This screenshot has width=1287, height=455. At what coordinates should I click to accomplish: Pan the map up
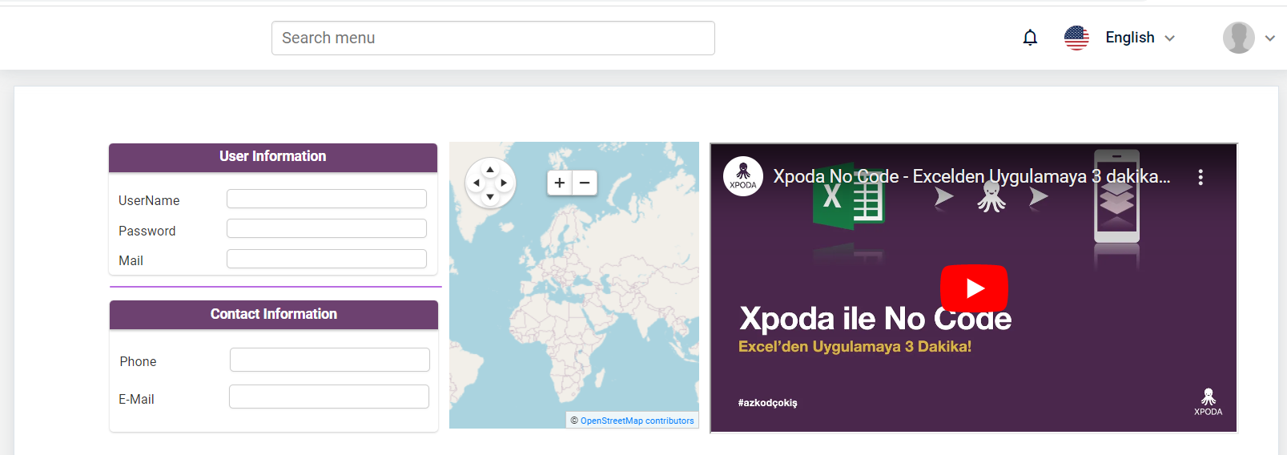(x=490, y=169)
